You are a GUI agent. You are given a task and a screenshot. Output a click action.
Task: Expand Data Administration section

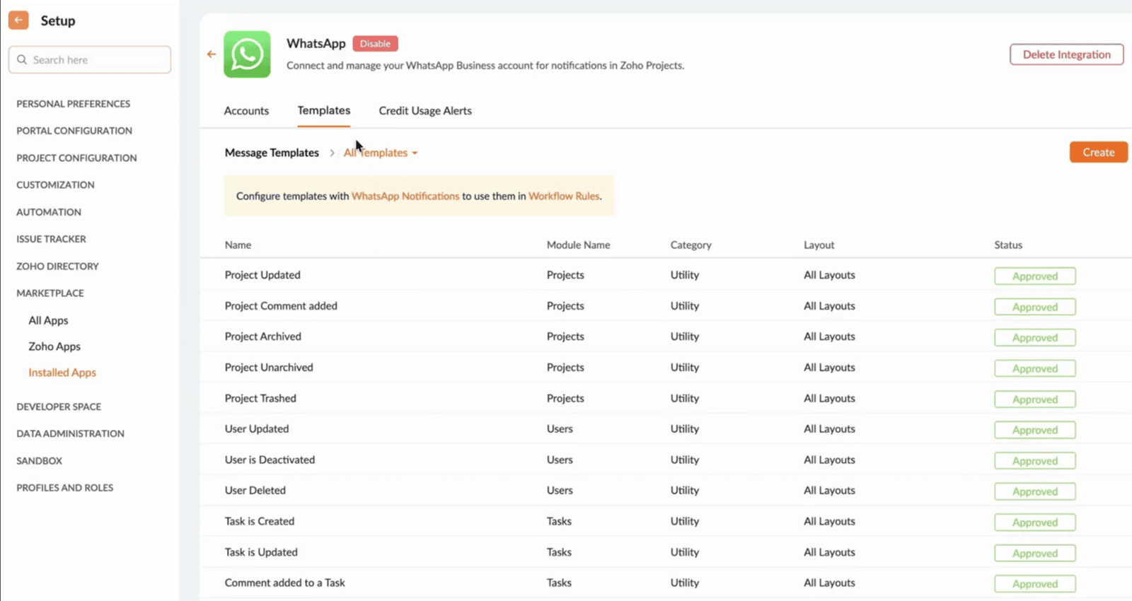coord(70,433)
